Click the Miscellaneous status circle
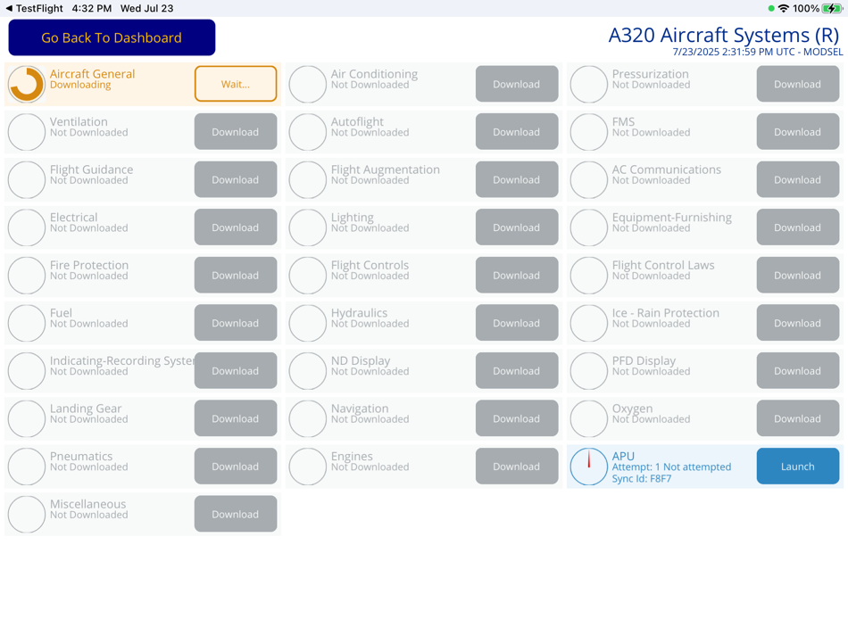 click(27, 515)
